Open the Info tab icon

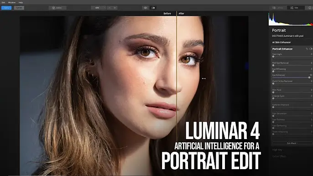pos(310,8)
